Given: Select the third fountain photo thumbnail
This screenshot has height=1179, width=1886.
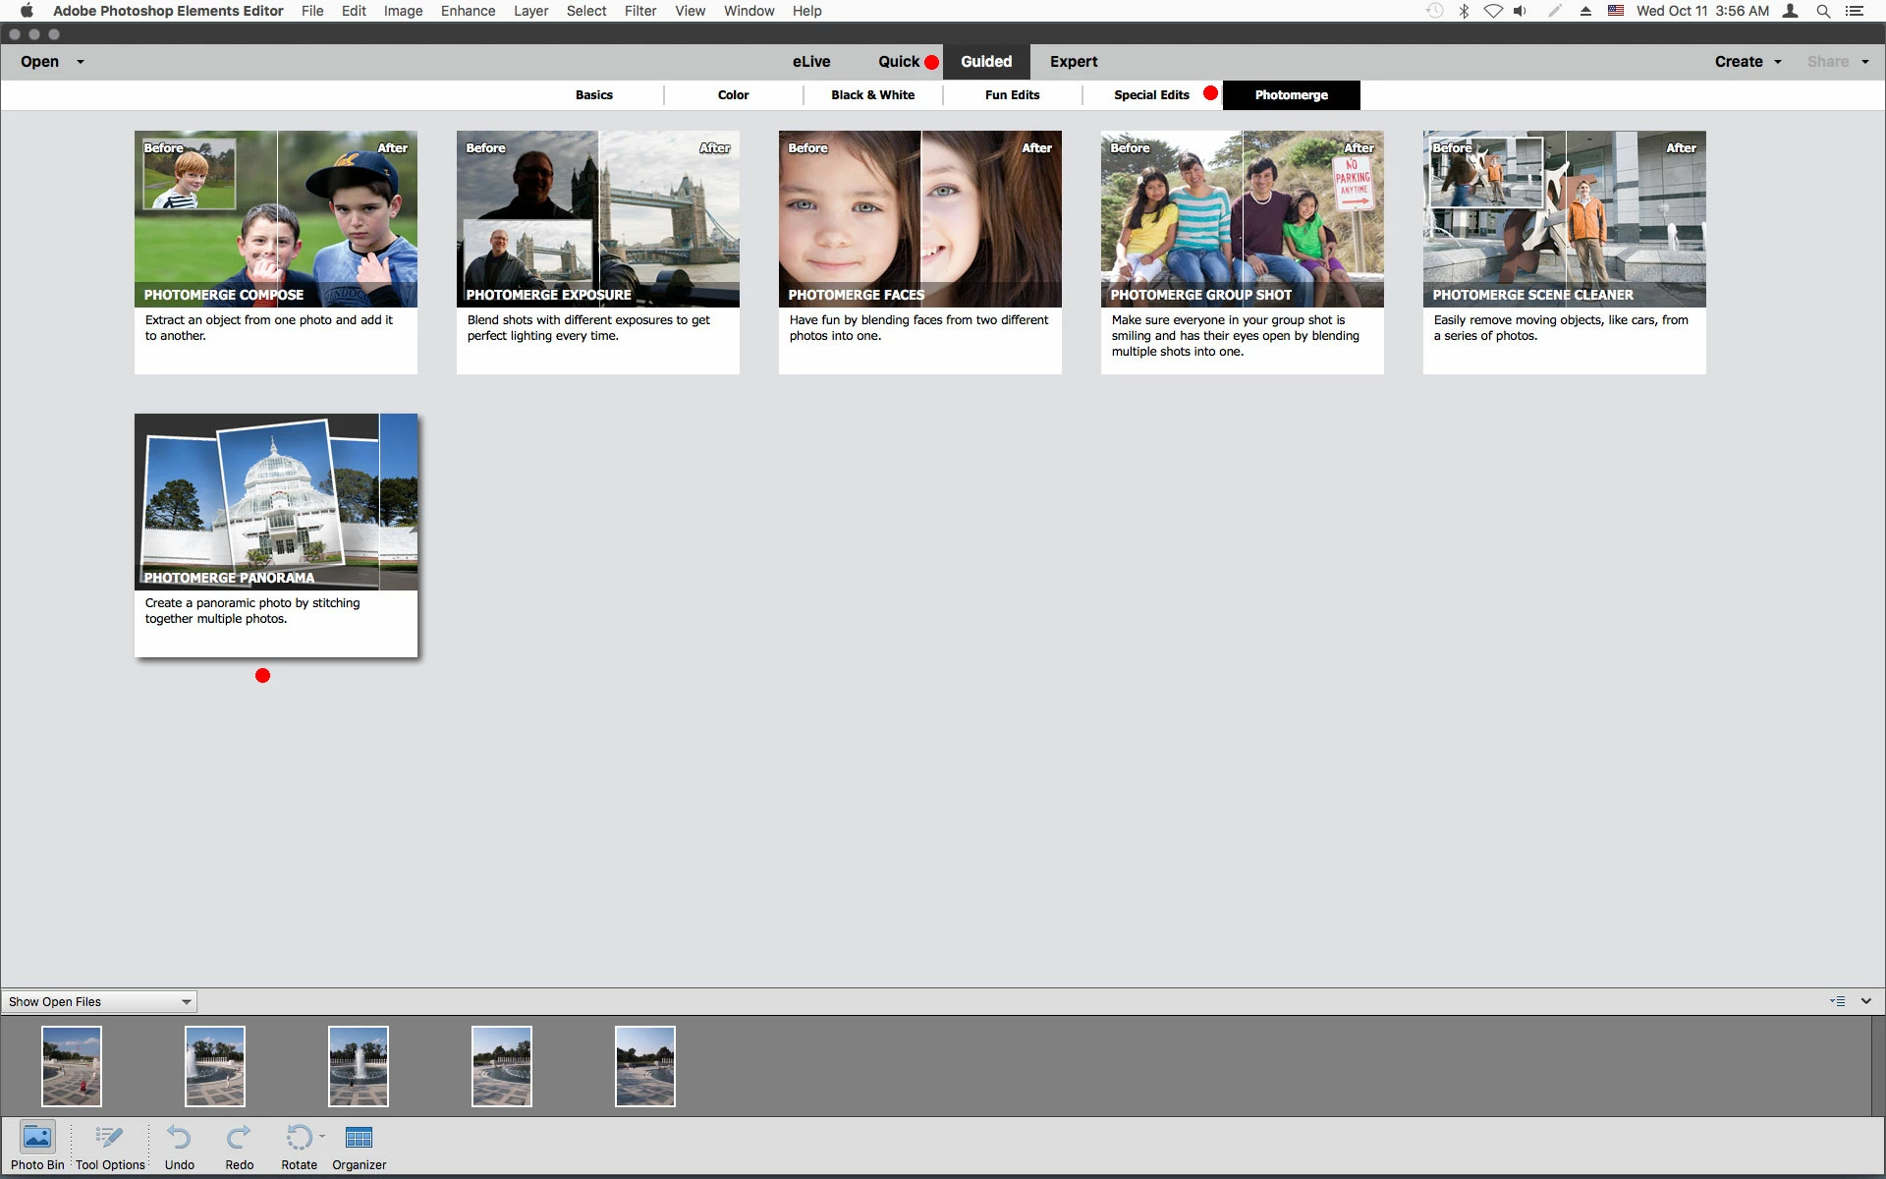Looking at the screenshot, I should click(359, 1066).
